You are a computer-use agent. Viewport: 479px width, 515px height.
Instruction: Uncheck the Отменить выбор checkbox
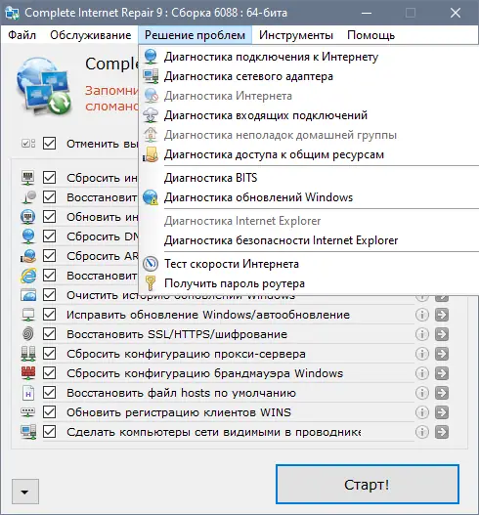click(x=49, y=144)
